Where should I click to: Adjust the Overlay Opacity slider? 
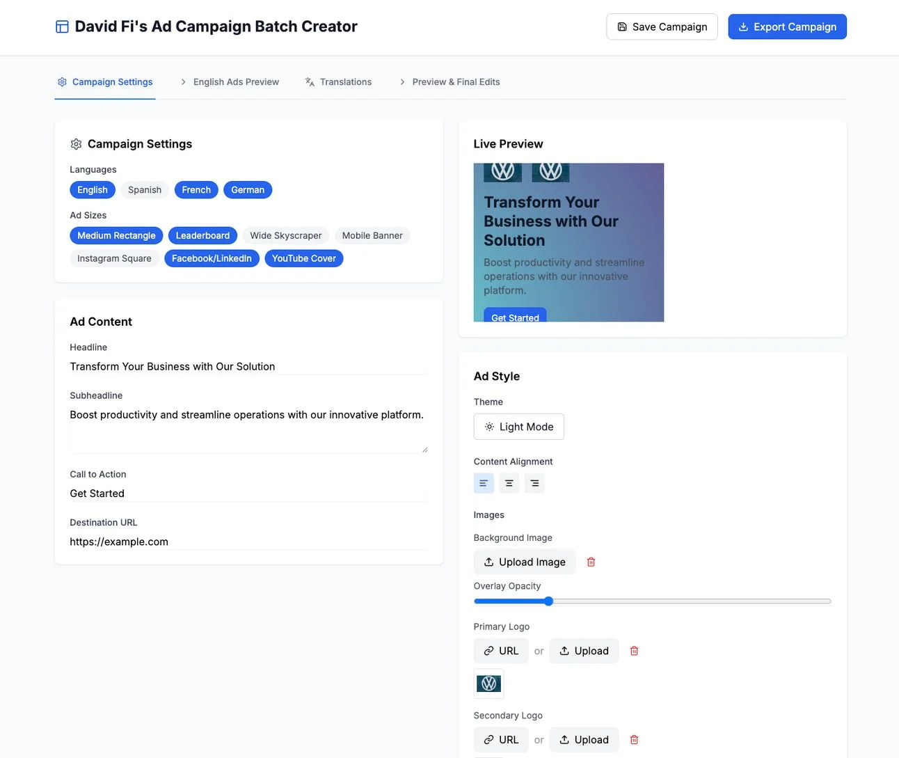(653, 601)
